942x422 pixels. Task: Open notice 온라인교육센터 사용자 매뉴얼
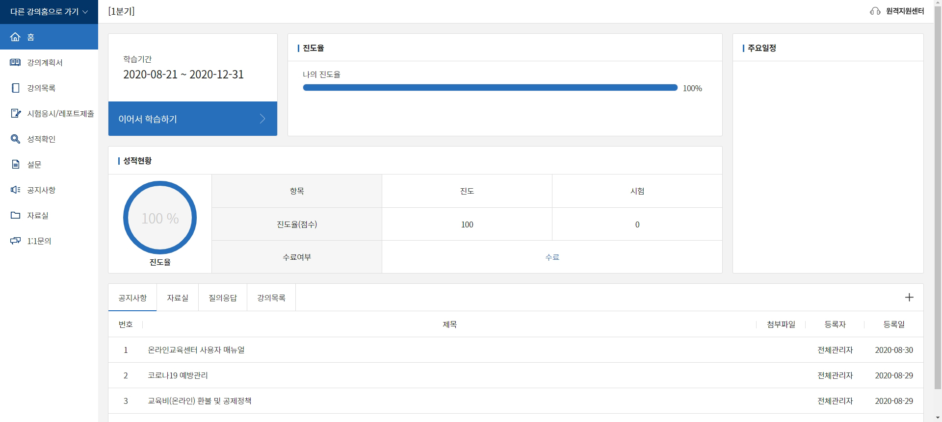196,350
